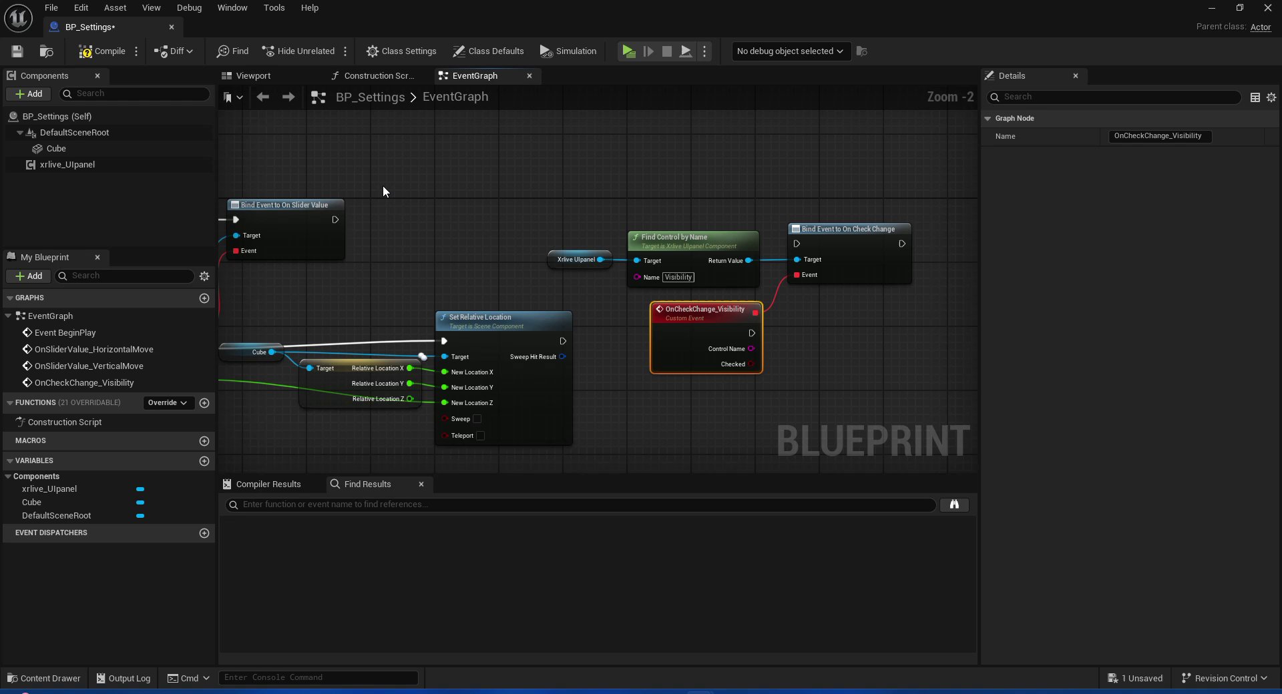
Task: Open Hide Unrelated options menu
Action: pos(345,51)
